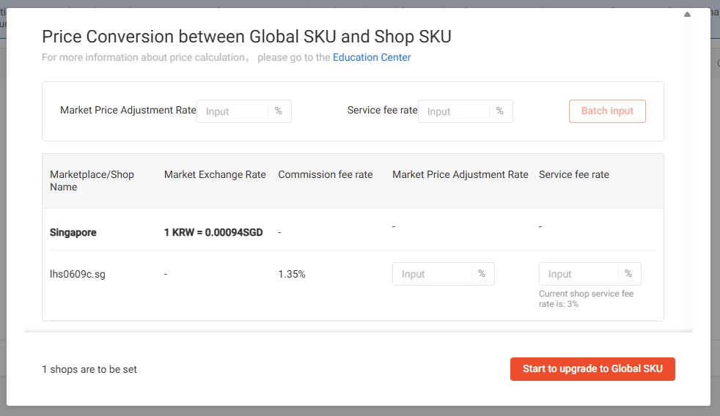Click the Singapore marketplace row label
Screen dimensions: 720x416
pyautogui.click(x=73, y=233)
